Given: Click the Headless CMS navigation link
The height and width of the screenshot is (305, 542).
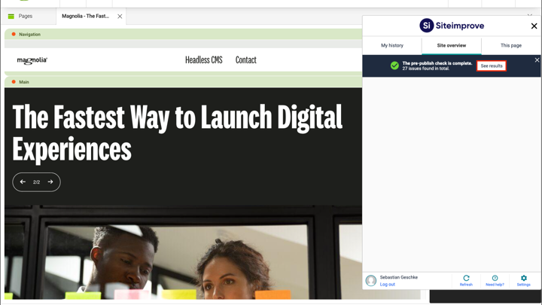Looking at the screenshot, I should coord(203,60).
